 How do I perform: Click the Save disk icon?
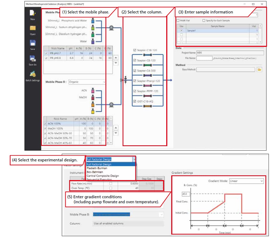[x=33, y=43]
